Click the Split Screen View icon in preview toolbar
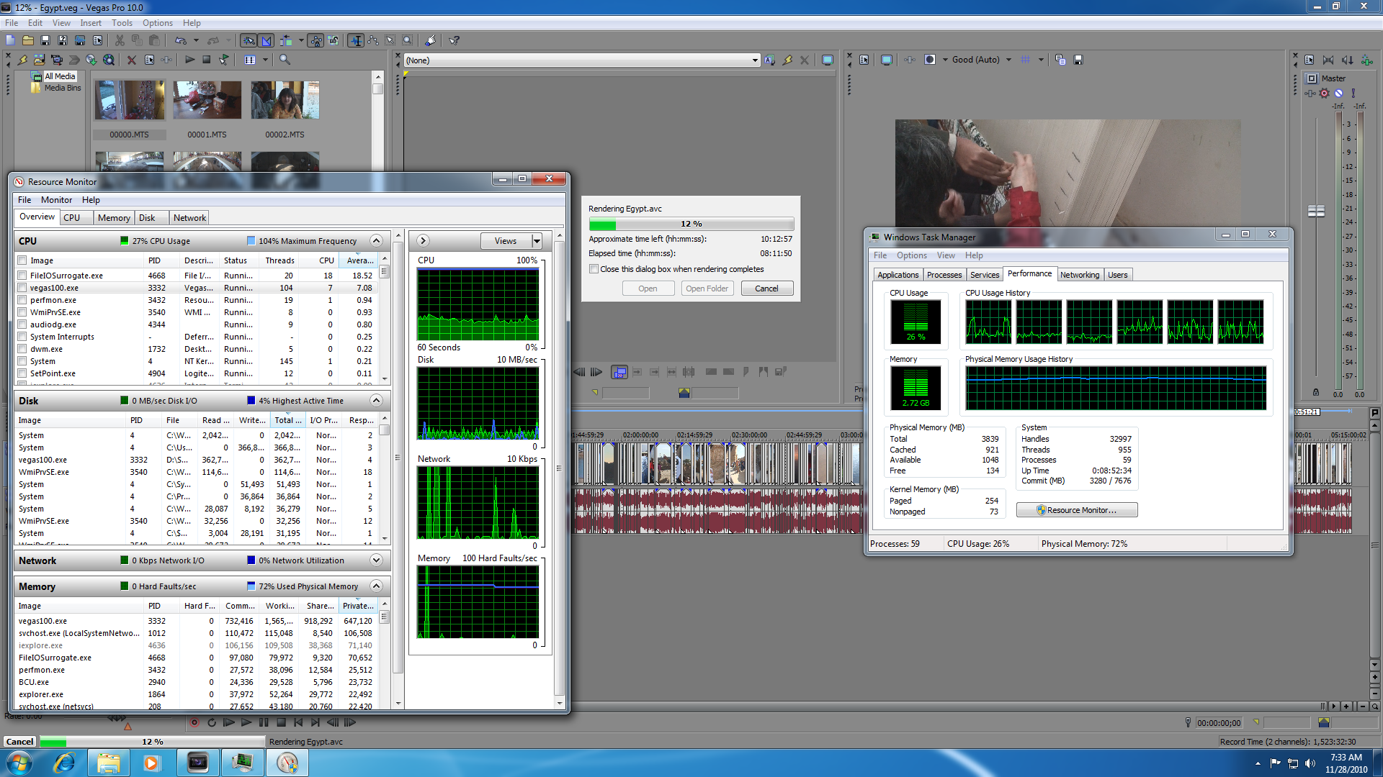The height and width of the screenshot is (777, 1383). tap(930, 60)
